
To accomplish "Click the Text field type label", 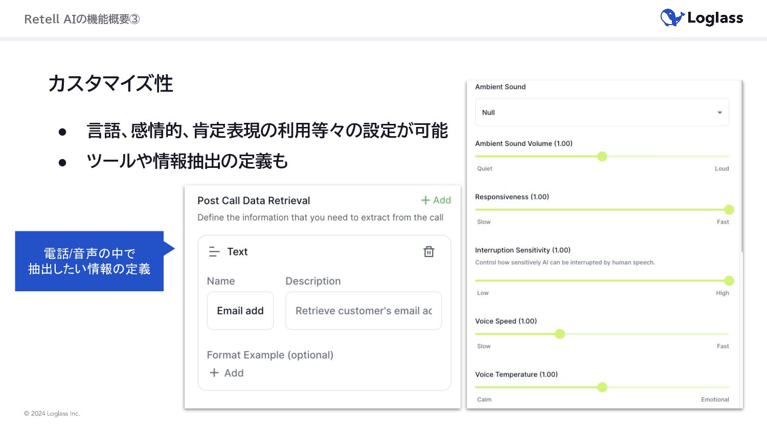I will (237, 252).
